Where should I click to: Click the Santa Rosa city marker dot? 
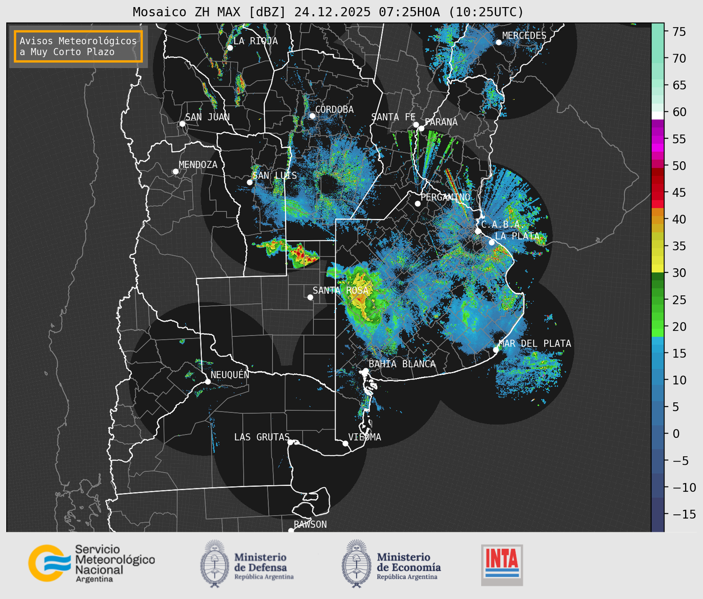[310, 297]
